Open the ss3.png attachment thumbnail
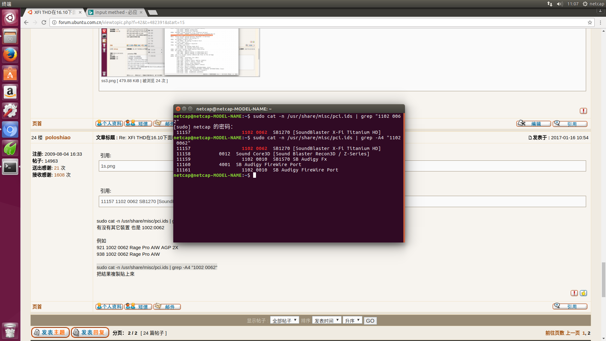The height and width of the screenshot is (341, 606). [181, 52]
